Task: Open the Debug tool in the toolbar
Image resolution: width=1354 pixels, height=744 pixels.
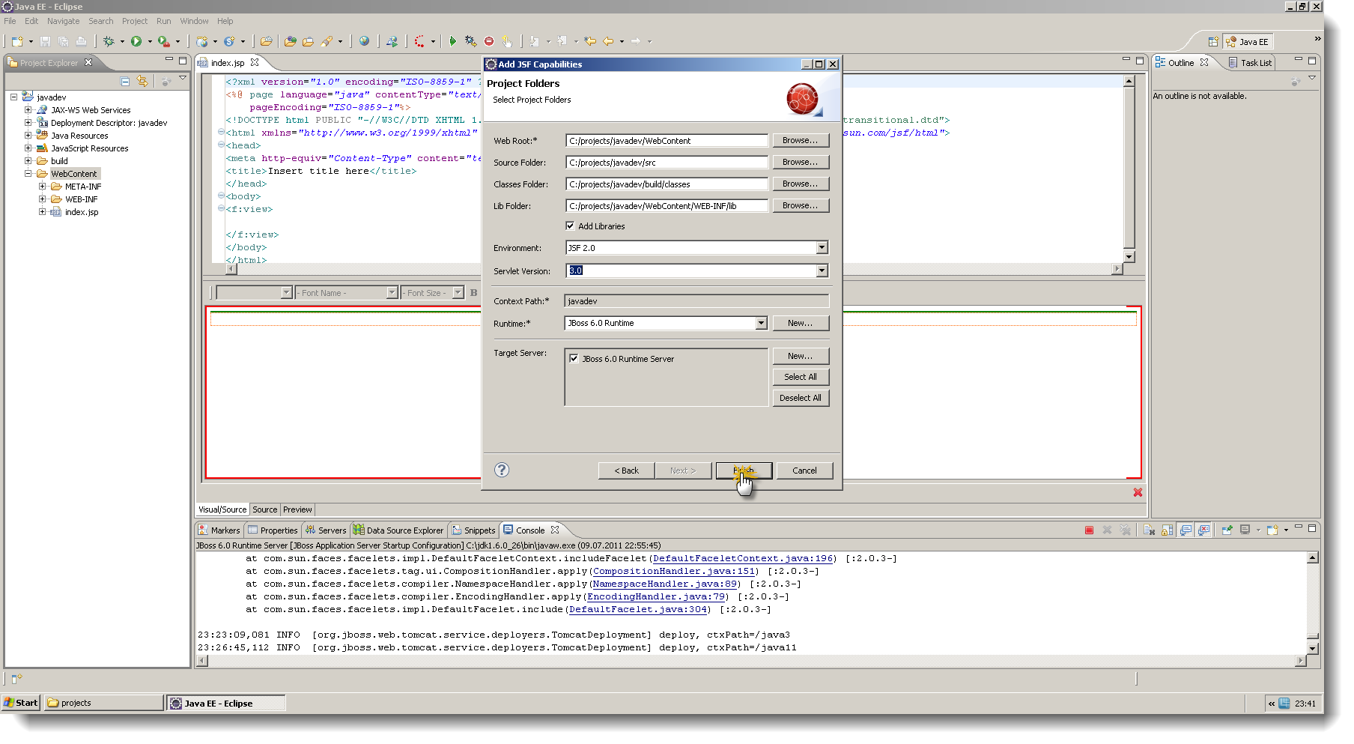Action: (x=110, y=41)
